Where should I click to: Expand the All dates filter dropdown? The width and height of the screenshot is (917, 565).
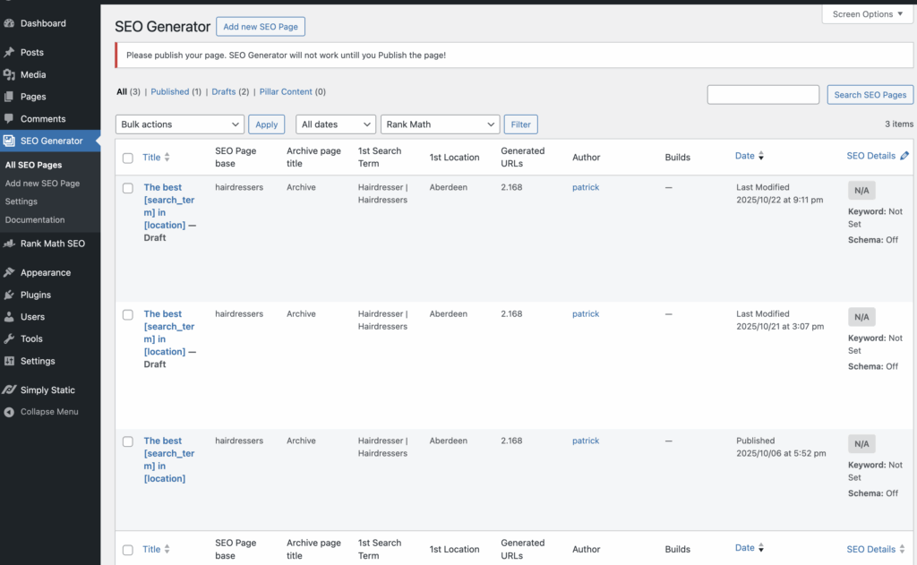336,124
